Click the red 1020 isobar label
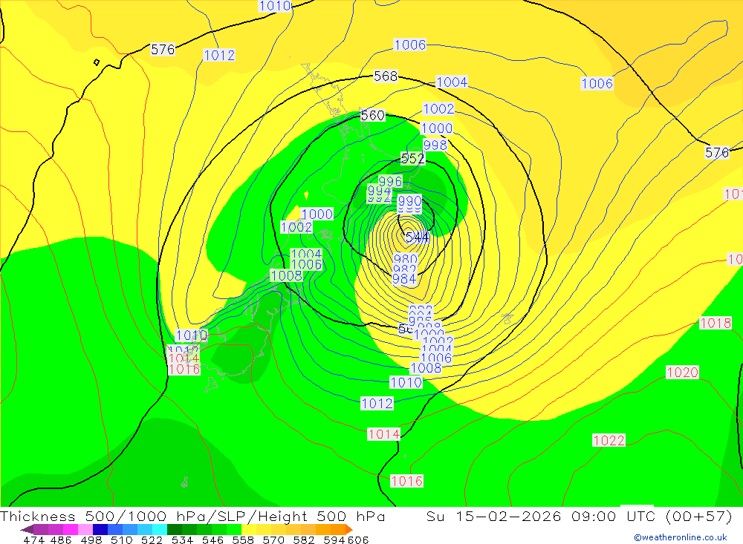Viewport: 743px width, 544px height. (x=682, y=372)
